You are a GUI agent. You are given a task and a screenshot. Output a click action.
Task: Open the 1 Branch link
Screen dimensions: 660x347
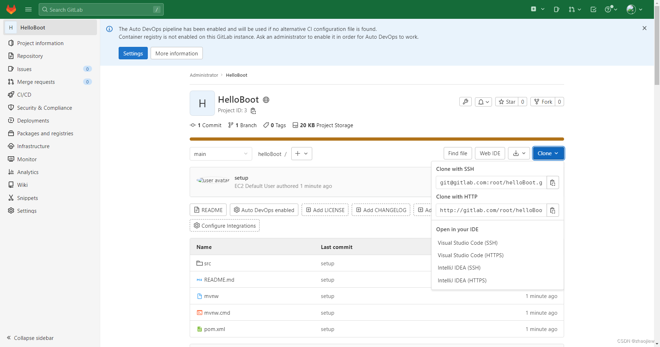click(x=242, y=125)
